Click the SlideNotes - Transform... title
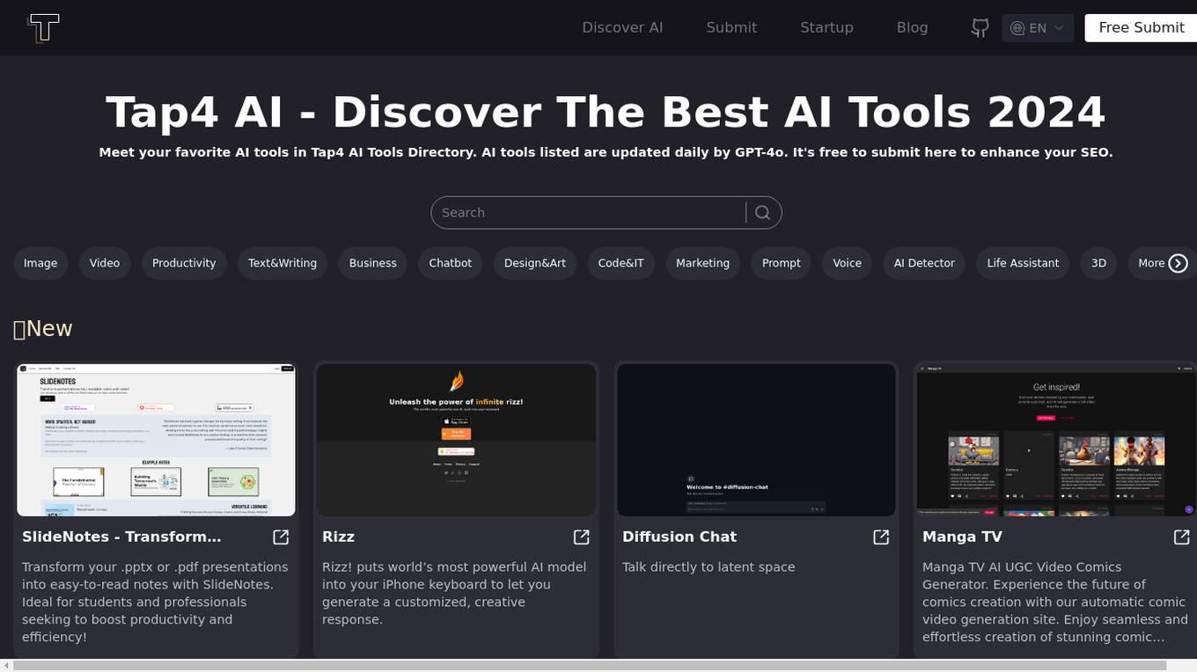The width and height of the screenshot is (1197, 672). click(x=121, y=537)
